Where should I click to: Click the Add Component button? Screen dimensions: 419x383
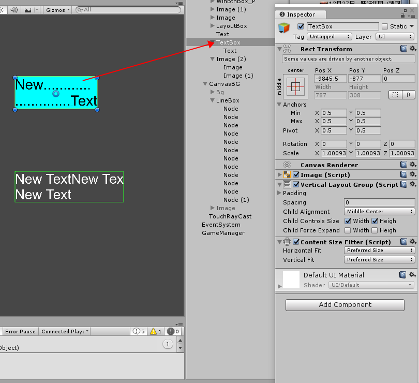tap(345, 305)
